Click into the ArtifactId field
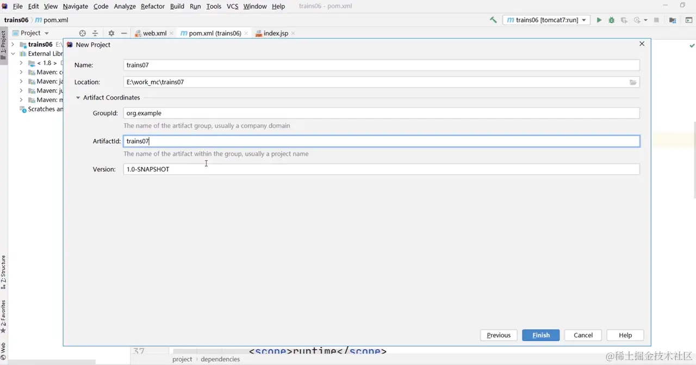Screen dimensions: 696x365 tap(381, 141)
